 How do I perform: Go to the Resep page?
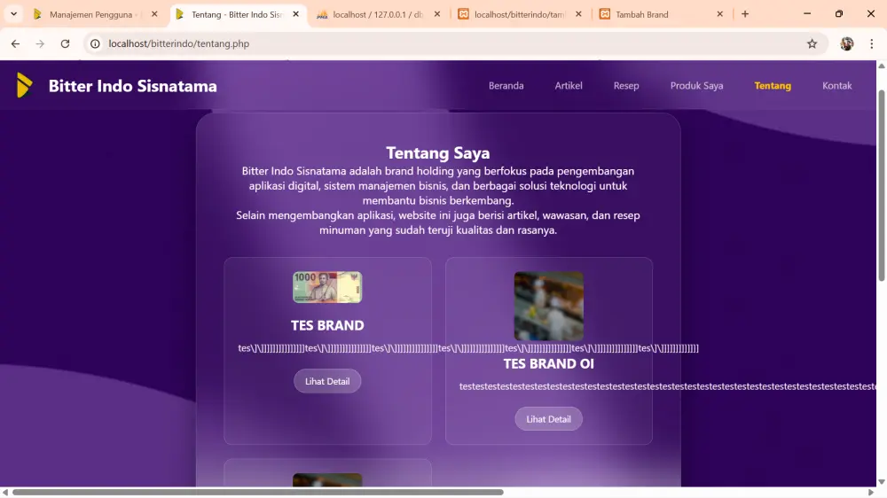pos(626,86)
